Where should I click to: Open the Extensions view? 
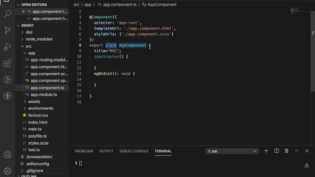[7, 63]
